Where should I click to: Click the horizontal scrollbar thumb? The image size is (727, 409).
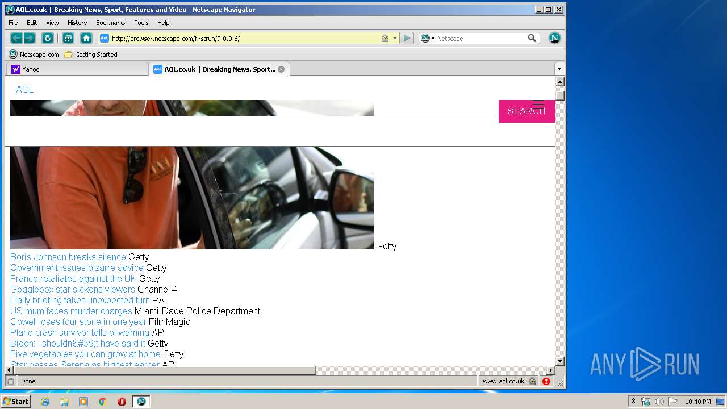pos(165,370)
